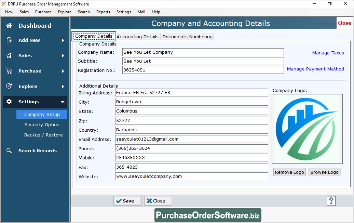Screen dimensions: 354x223
Task: Click the Billing Address input field
Action: click(191, 92)
